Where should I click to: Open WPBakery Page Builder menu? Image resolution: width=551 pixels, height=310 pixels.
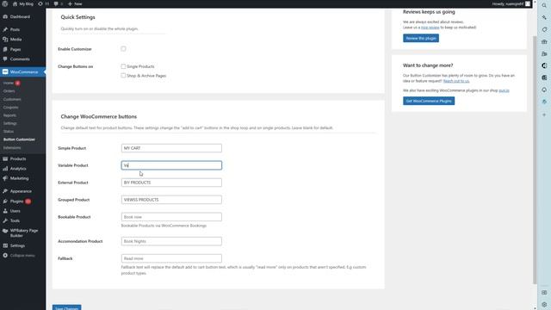(23, 233)
